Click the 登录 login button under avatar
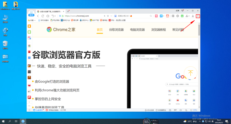This screenshot has height=124, width=231. [31, 15]
